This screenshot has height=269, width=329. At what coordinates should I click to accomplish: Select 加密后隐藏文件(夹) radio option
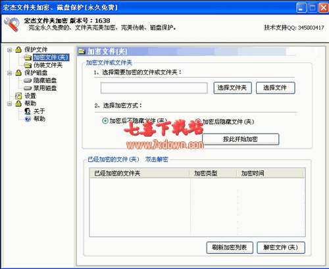pyautogui.click(x=198, y=121)
